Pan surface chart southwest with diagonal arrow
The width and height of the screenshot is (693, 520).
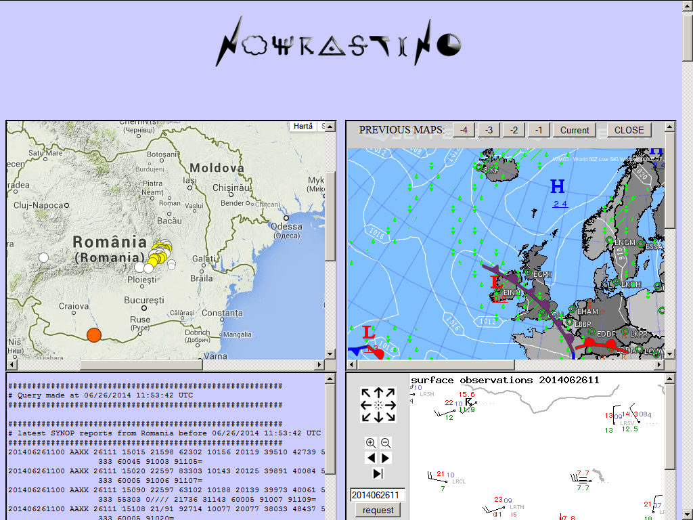(366, 417)
